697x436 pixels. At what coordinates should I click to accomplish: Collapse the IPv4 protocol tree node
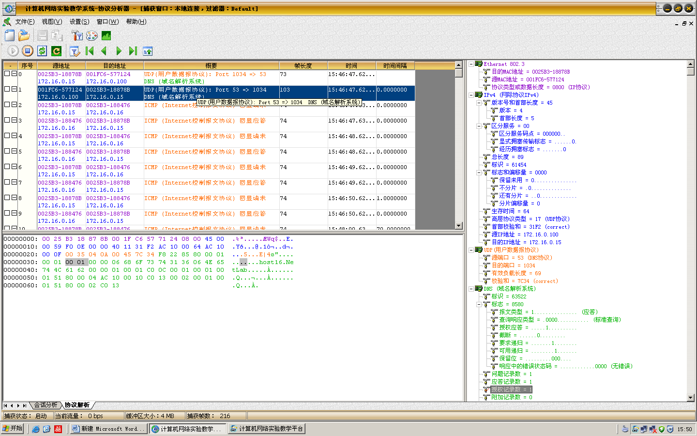click(471, 95)
